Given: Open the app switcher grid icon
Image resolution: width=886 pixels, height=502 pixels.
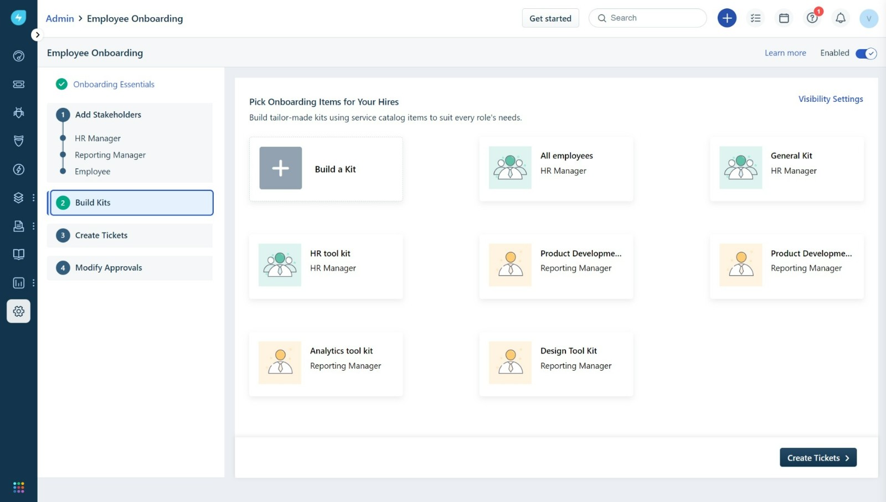Looking at the screenshot, I should 18,487.
